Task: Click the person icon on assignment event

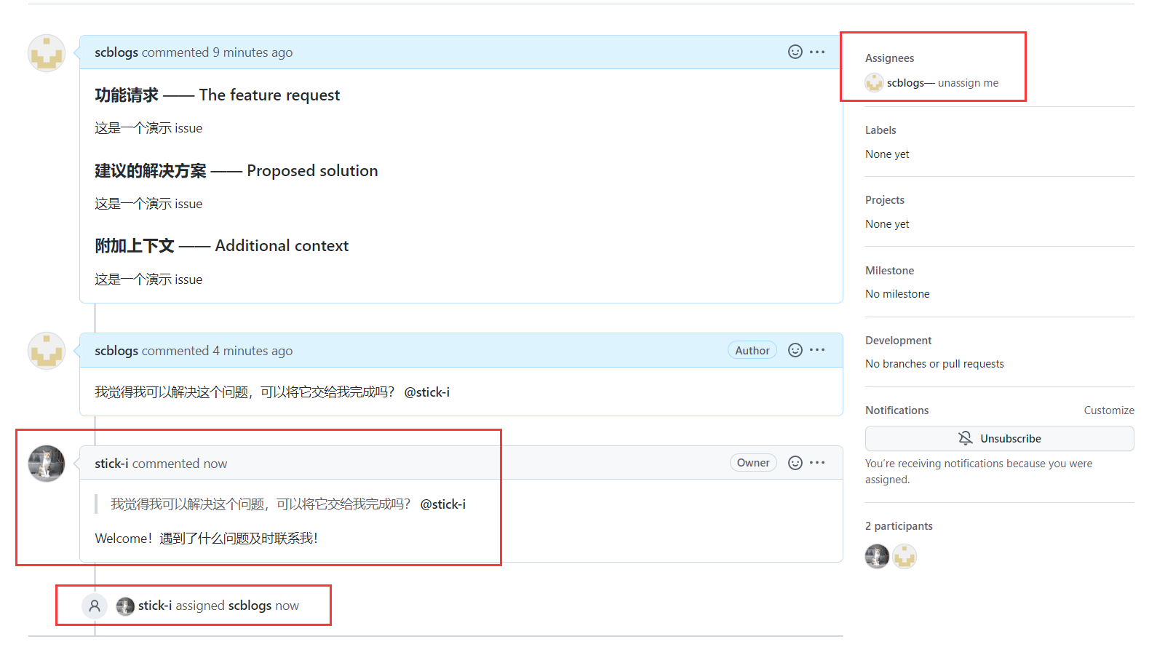Action: coord(95,606)
